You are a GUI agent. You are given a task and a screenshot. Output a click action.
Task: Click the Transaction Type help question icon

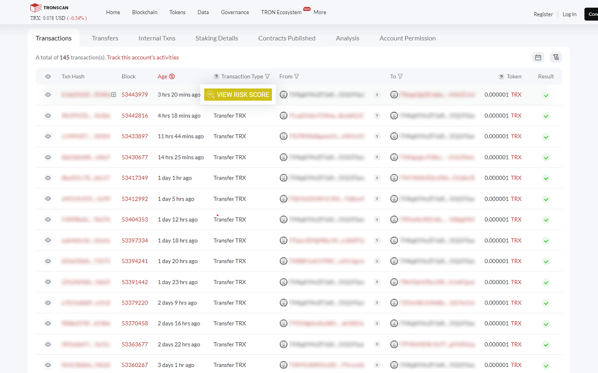point(216,76)
